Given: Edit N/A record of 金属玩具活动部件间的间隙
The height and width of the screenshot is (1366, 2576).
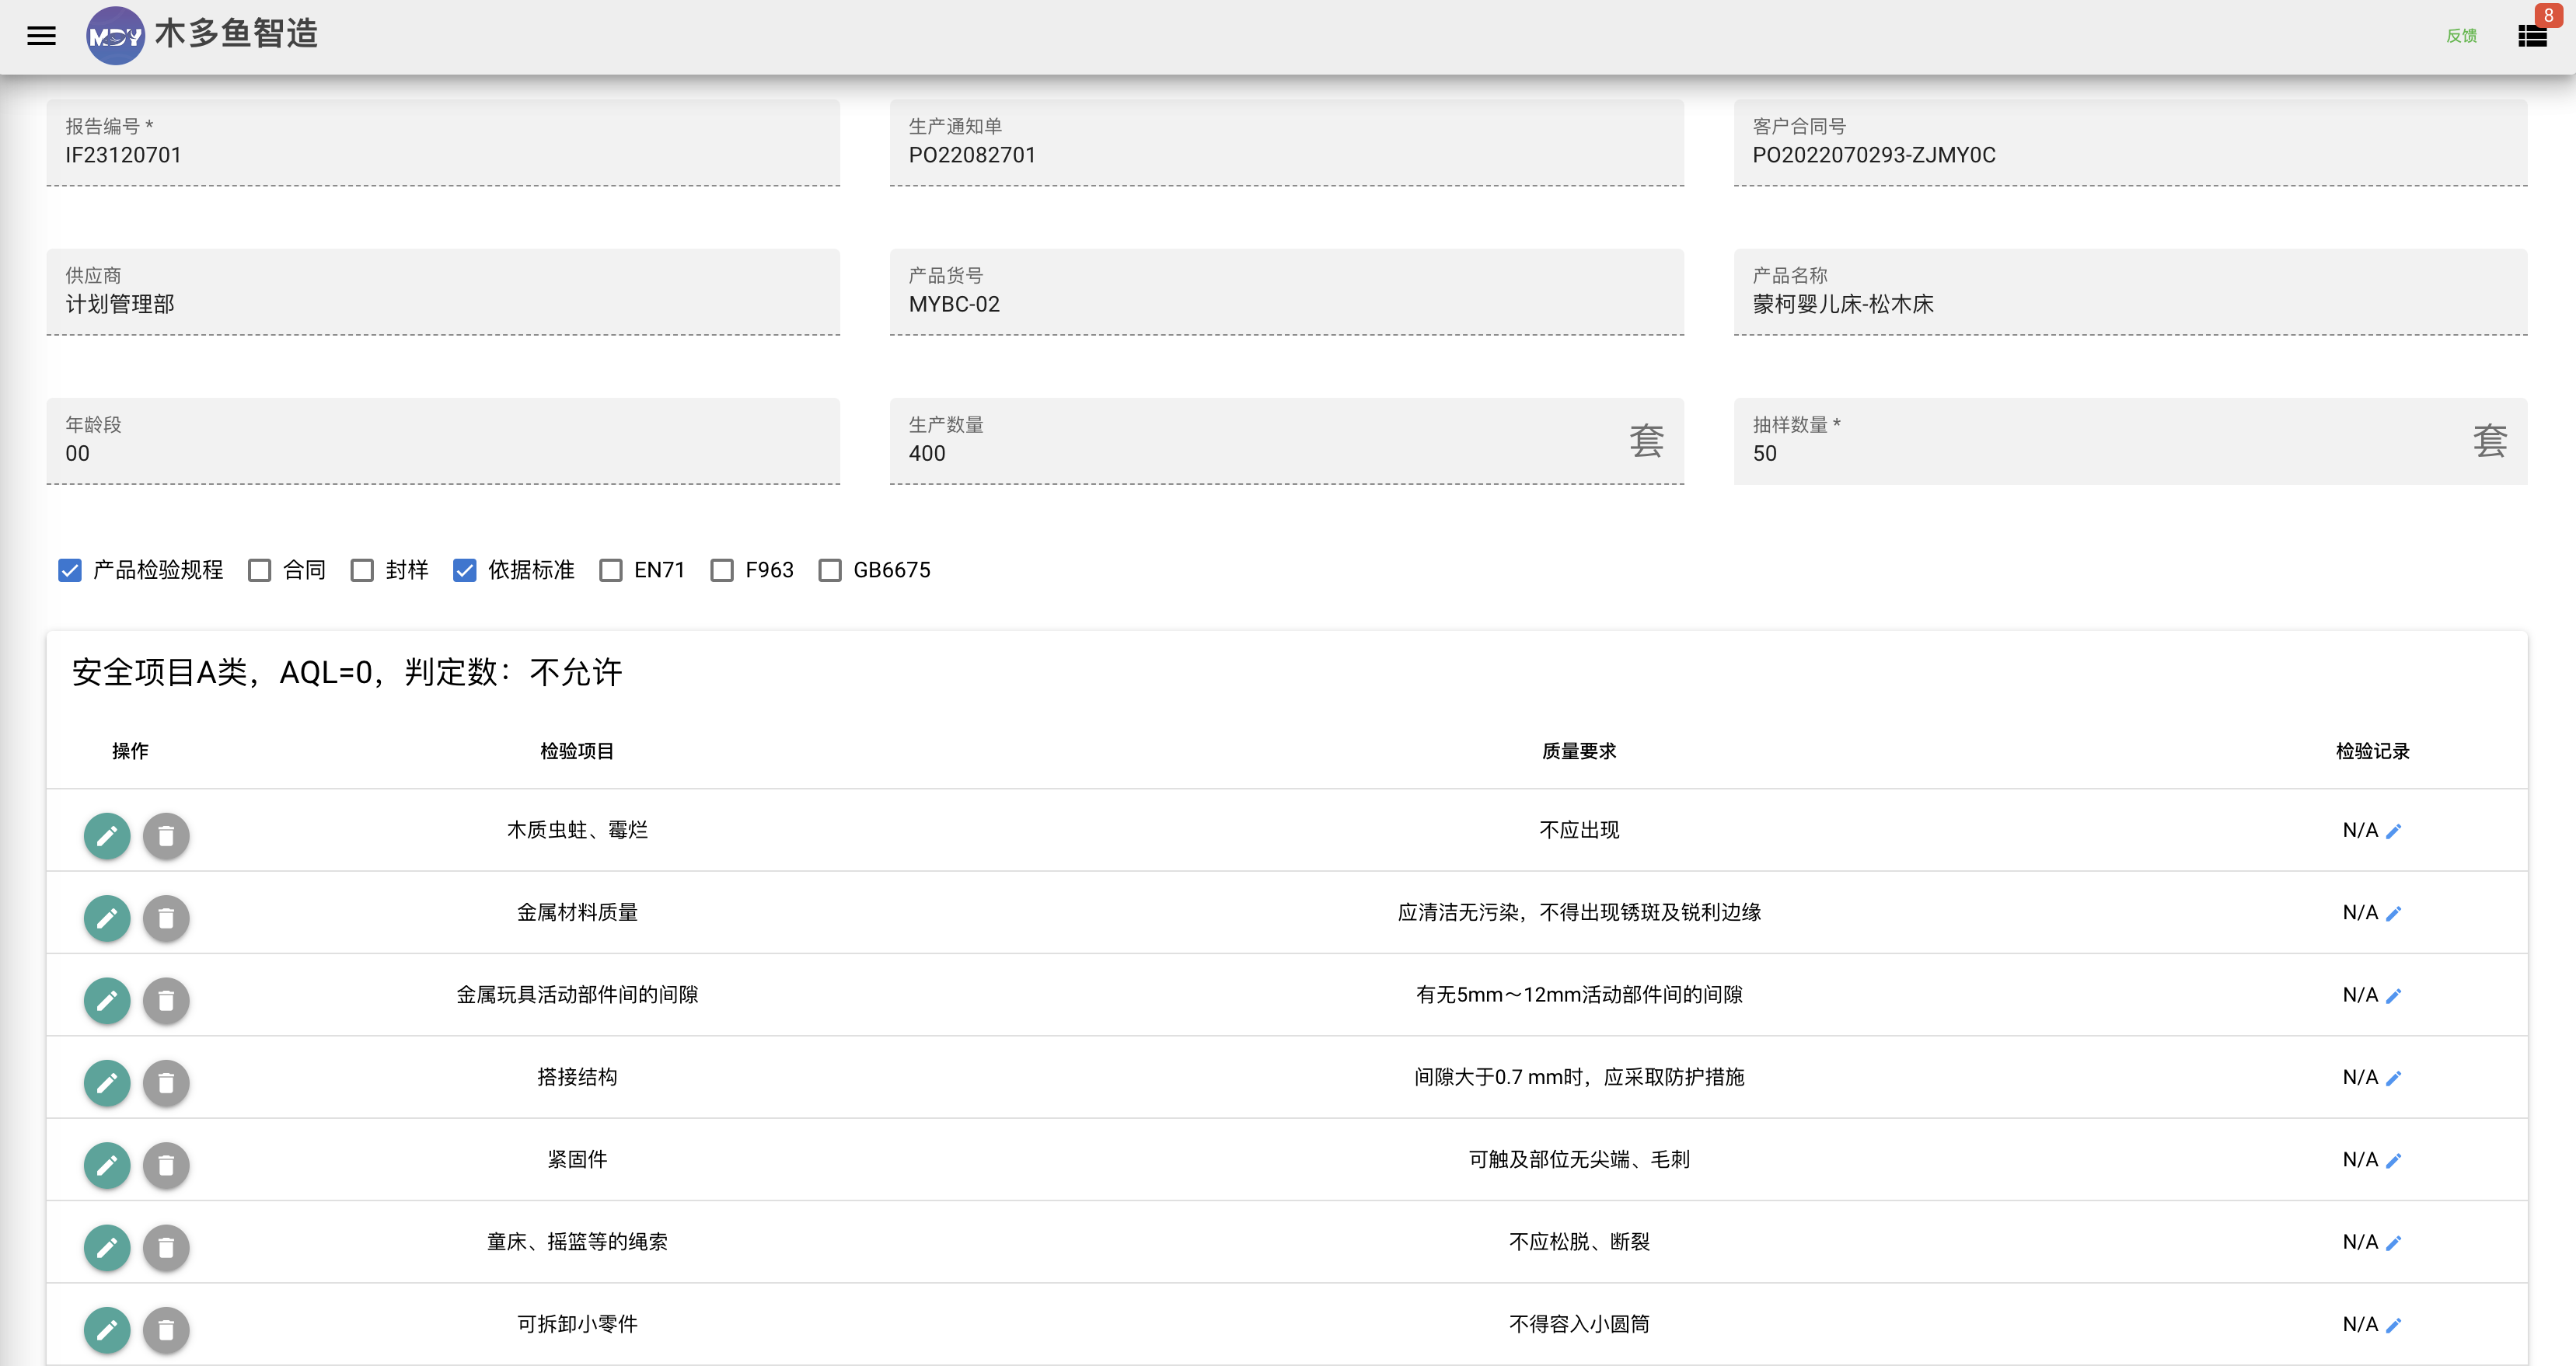Looking at the screenshot, I should [x=2393, y=995].
